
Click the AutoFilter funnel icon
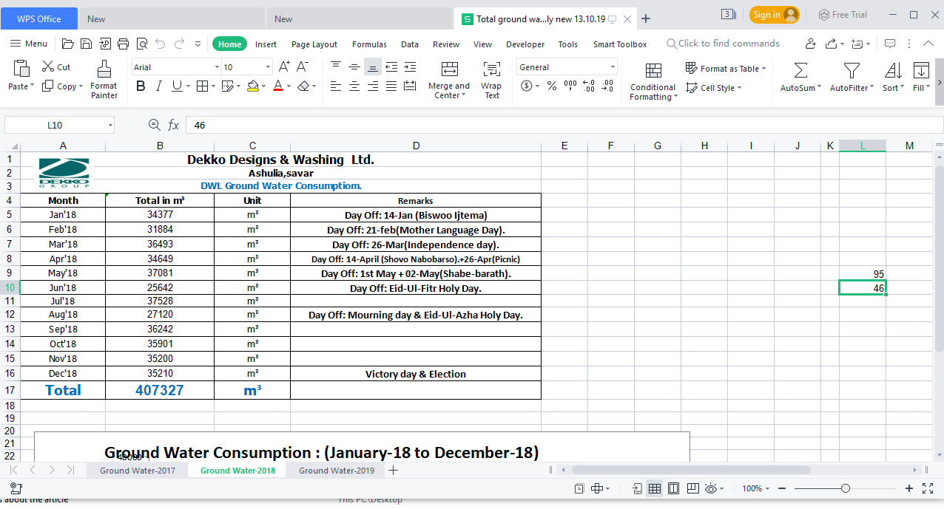(x=852, y=70)
